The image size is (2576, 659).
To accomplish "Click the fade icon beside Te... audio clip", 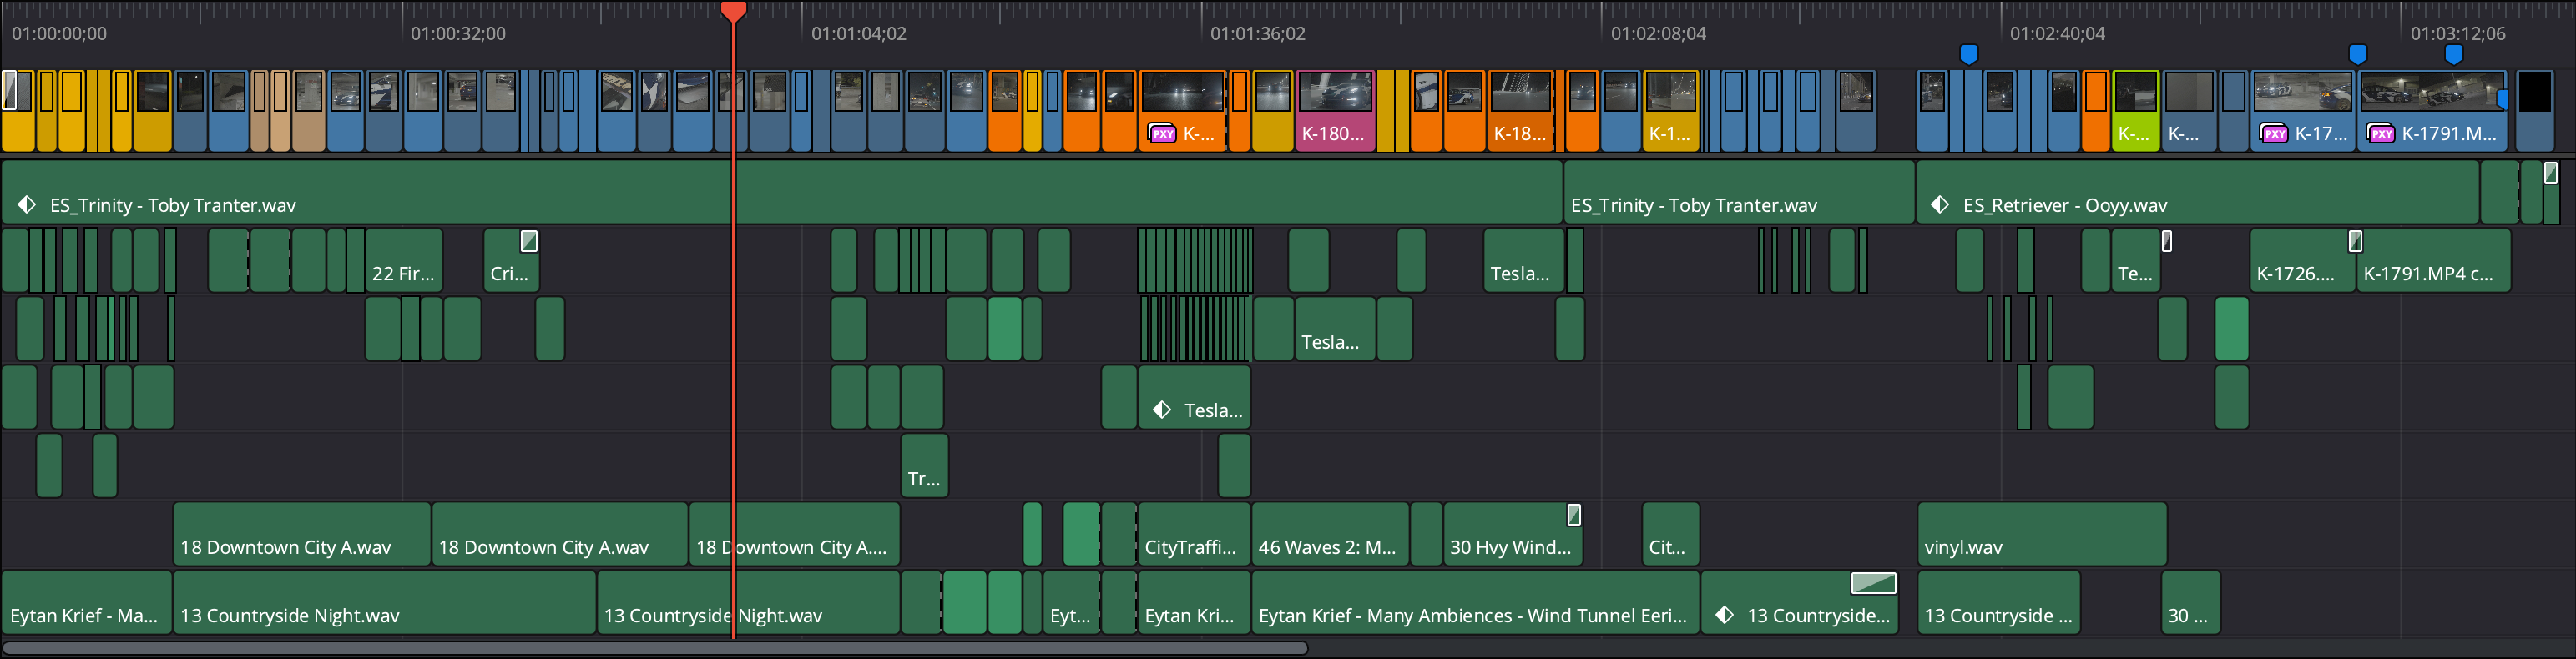I will click(2166, 241).
